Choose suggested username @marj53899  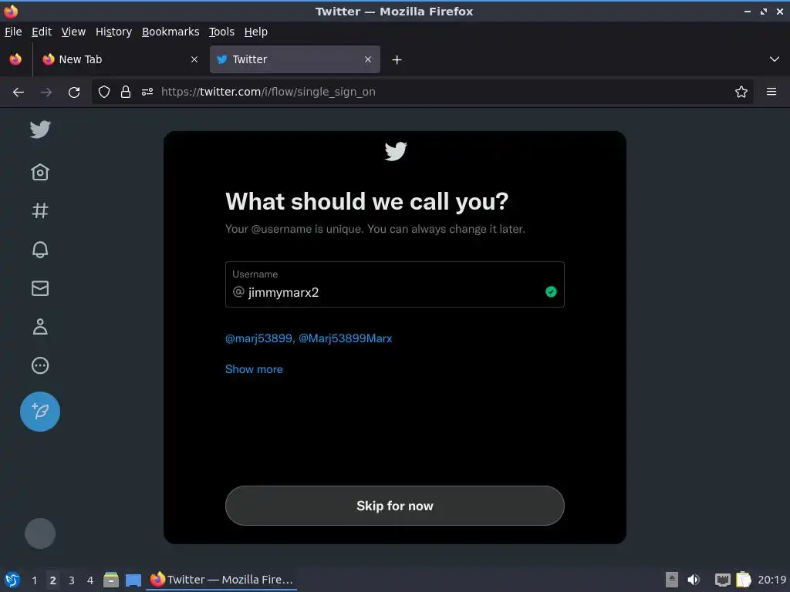point(258,338)
